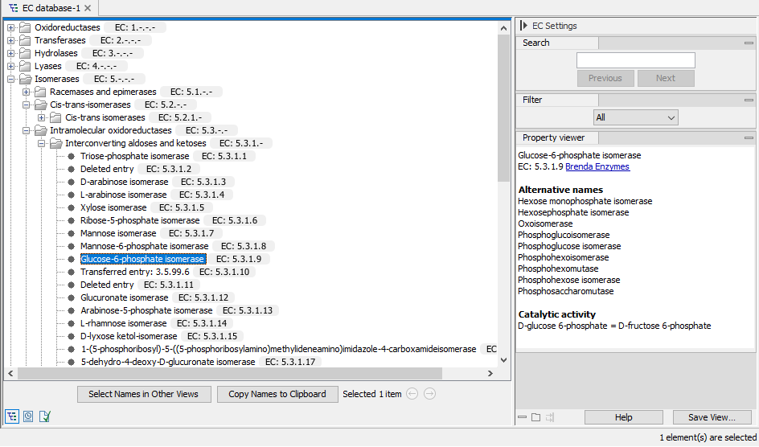Click the collapse-all dash icon left of Help
The image size is (759, 447).
click(x=523, y=417)
